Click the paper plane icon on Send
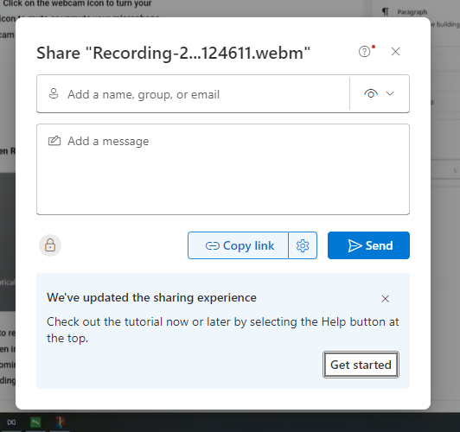Screen dimensions: 460x432 pyautogui.click(x=355, y=245)
